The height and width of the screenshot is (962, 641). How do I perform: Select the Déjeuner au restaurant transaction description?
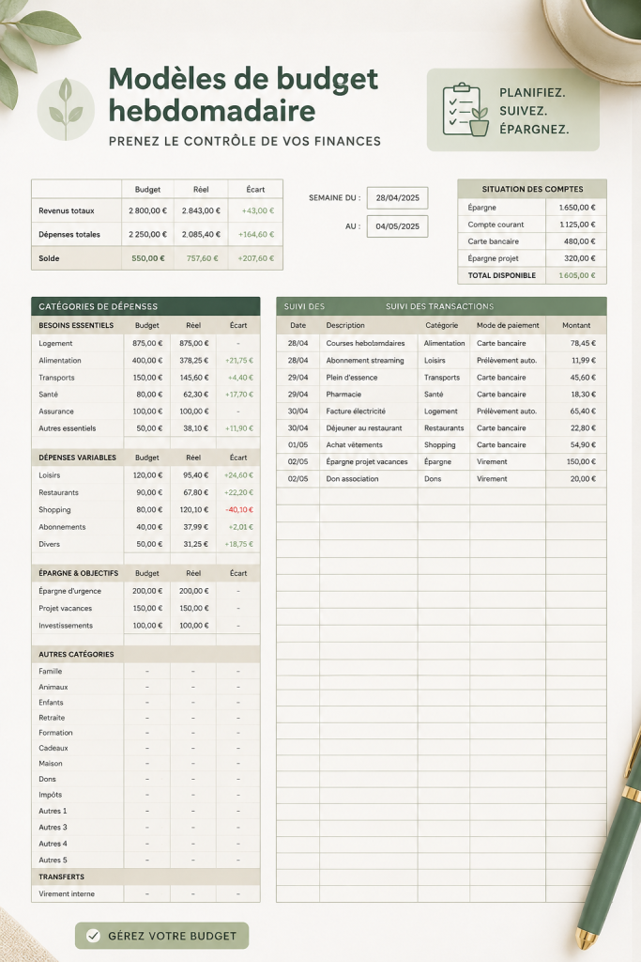364,428
